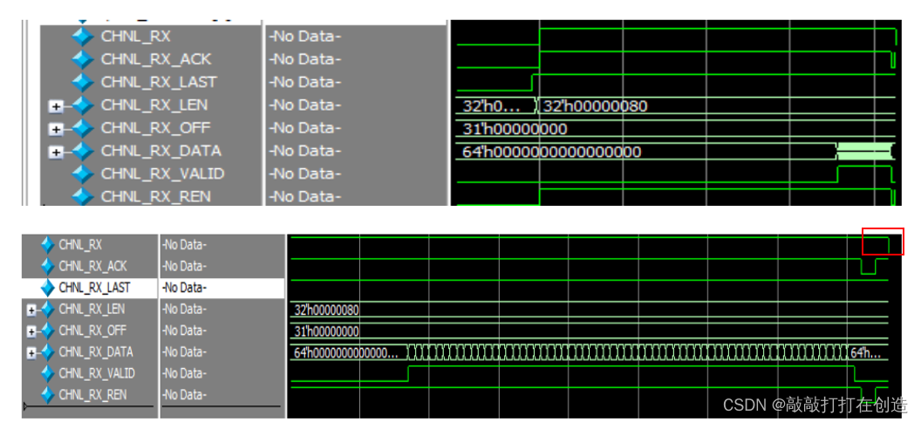The height and width of the screenshot is (422, 921).
Task: Click the -No Data- value of CHNL_RX_DATA in the top panel
Action: tap(305, 152)
